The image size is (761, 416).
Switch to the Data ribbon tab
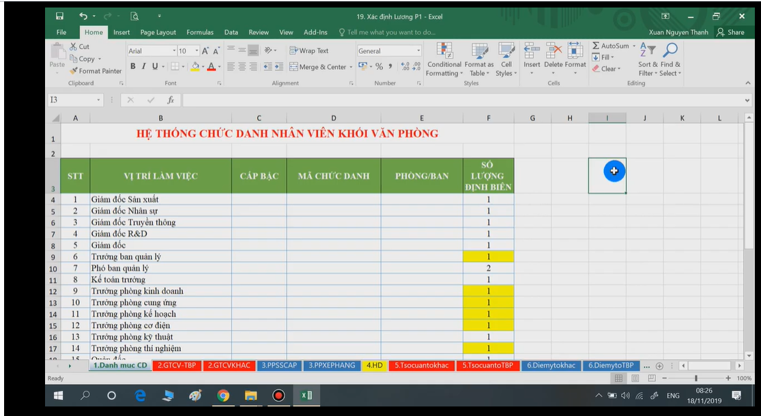[231, 32]
